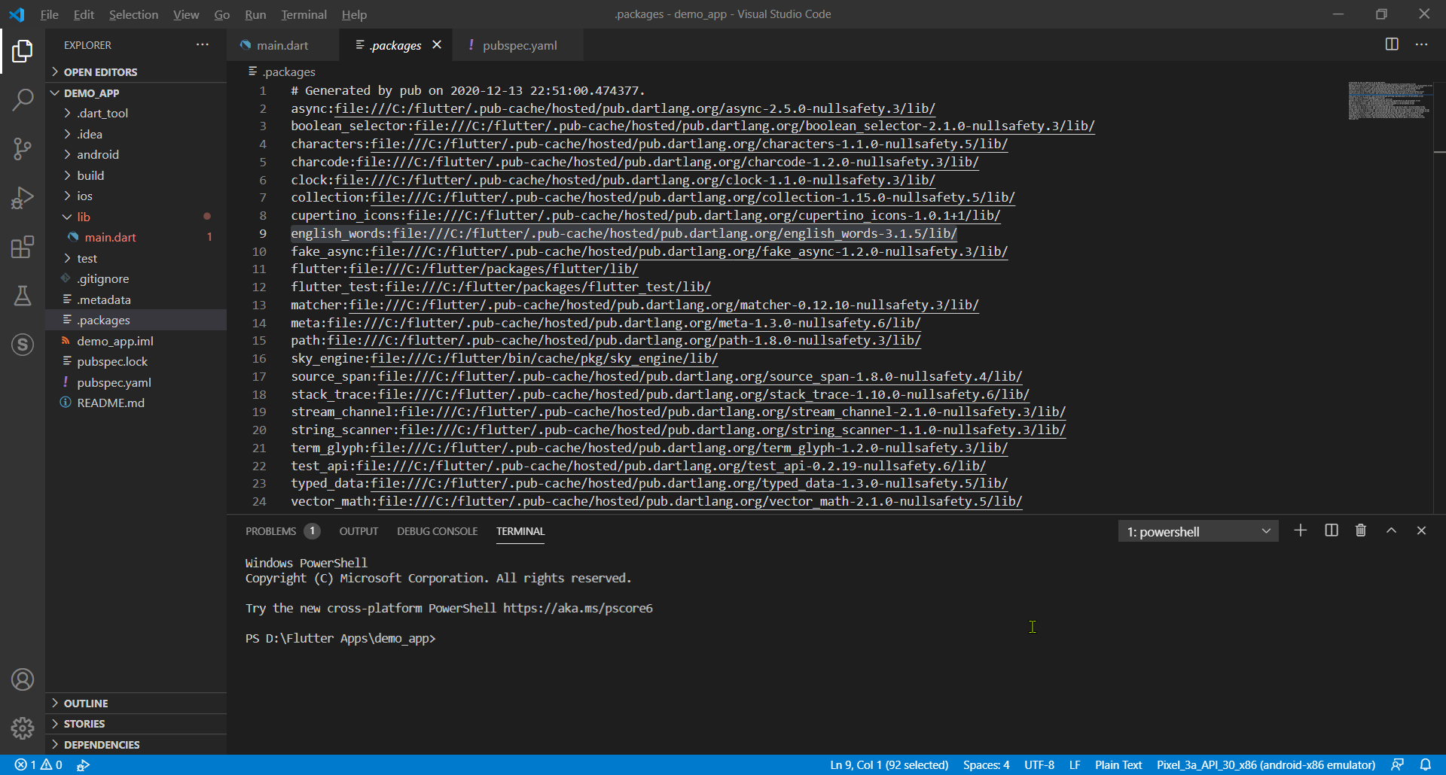This screenshot has width=1446, height=775.
Task: Show the Debug Console panel tab
Action: tap(437, 531)
